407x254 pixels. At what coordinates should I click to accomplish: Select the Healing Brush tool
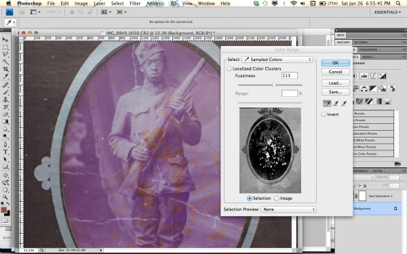(x=5, y=85)
